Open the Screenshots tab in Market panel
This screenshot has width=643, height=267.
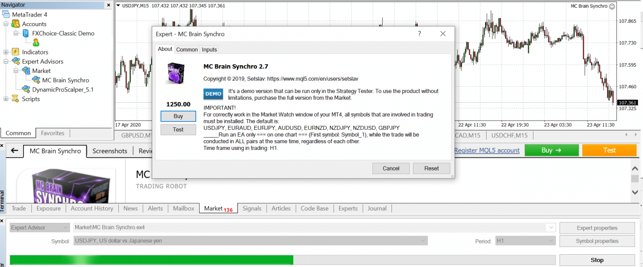click(x=110, y=151)
